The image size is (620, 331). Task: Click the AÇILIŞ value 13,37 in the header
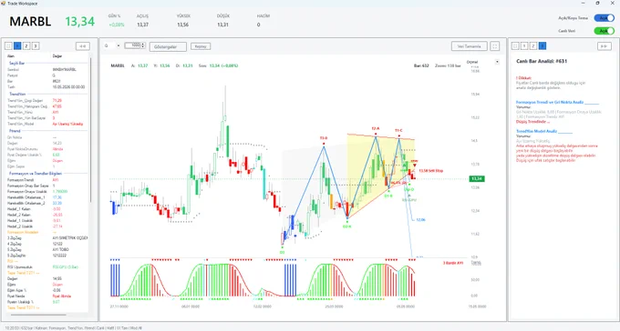(x=143, y=25)
